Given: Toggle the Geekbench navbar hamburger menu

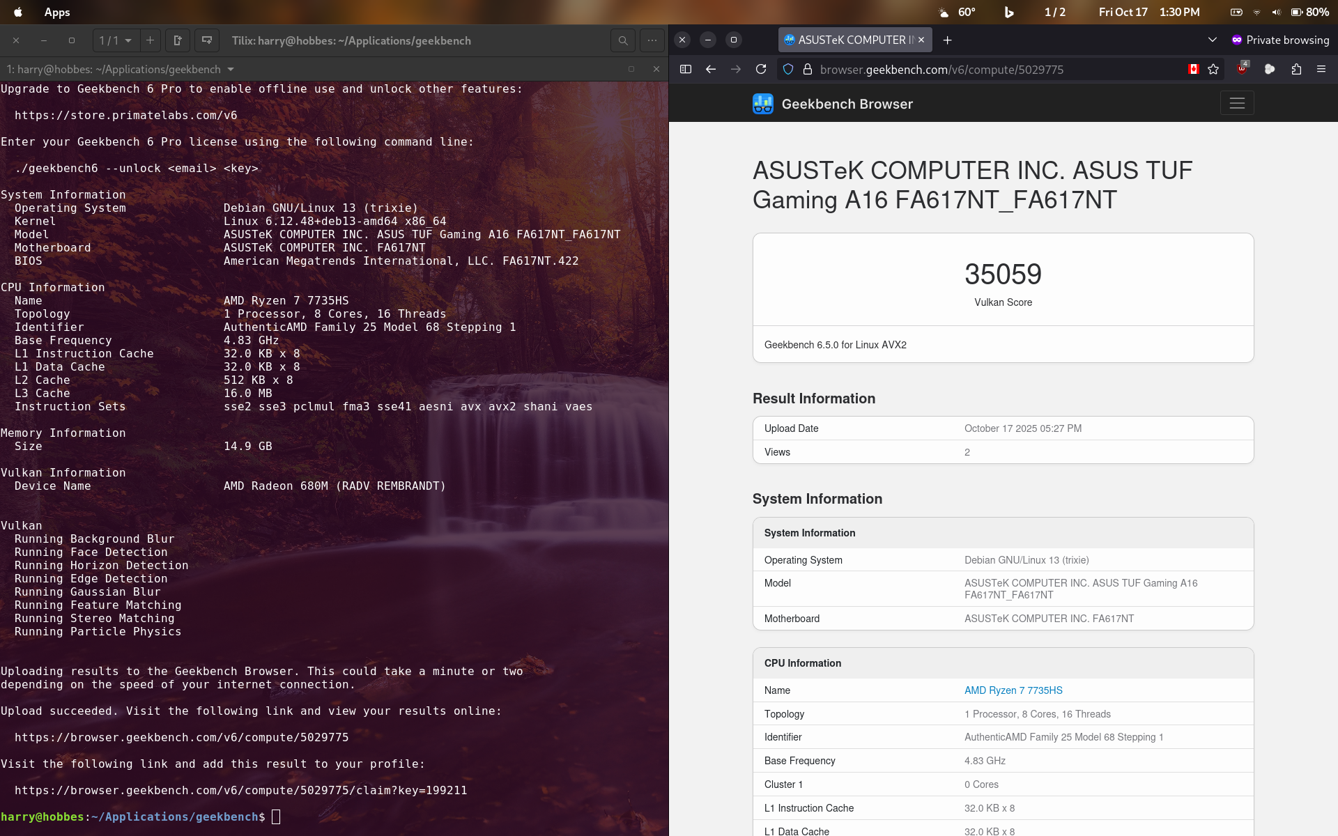Looking at the screenshot, I should [x=1237, y=103].
